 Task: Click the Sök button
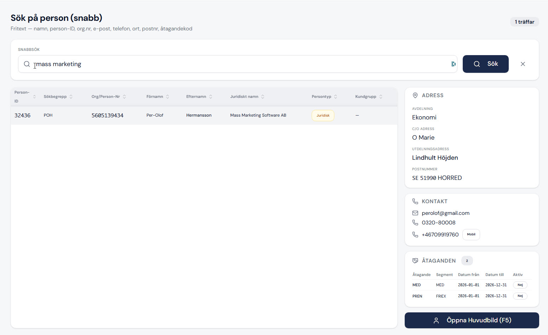pyautogui.click(x=485, y=64)
